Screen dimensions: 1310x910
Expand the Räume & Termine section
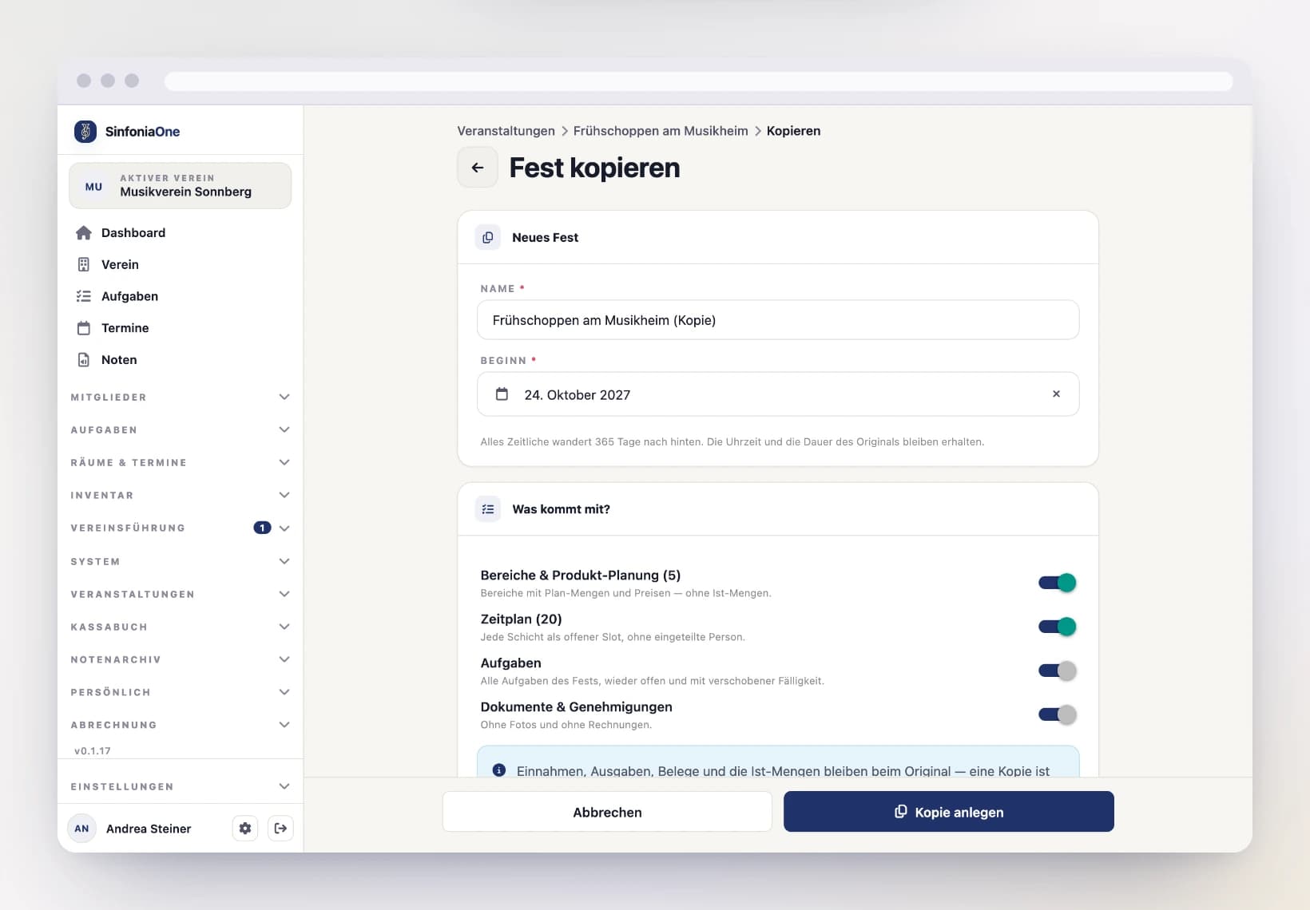tap(181, 462)
